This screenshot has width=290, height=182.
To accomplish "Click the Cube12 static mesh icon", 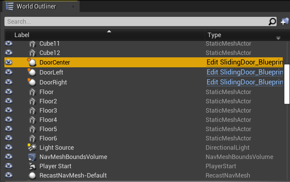I will coord(32,53).
